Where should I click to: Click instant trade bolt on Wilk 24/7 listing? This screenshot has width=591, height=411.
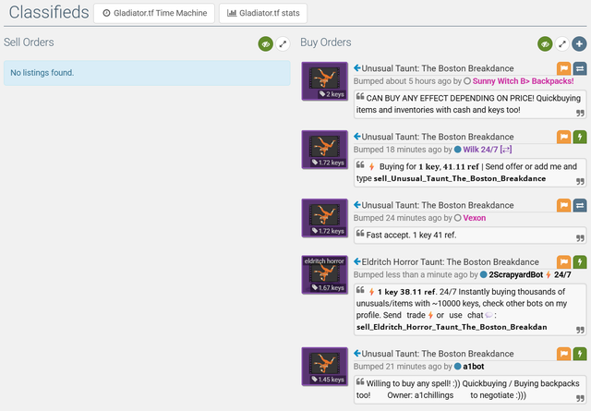(x=580, y=137)
